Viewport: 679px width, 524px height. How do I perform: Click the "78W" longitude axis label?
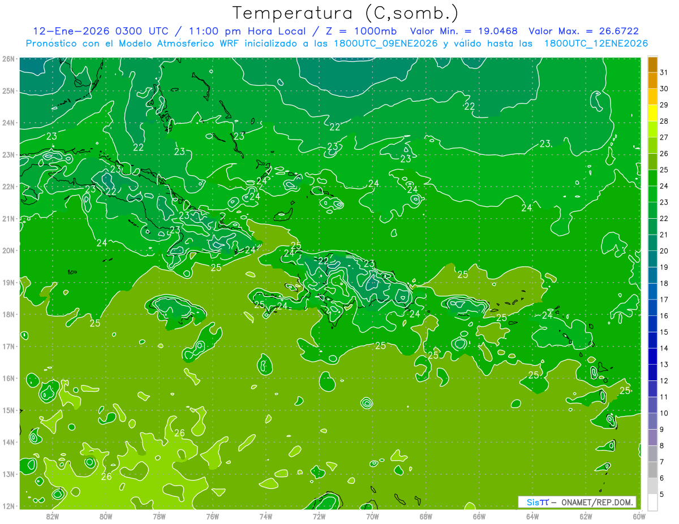159,516
